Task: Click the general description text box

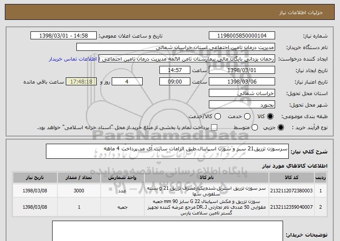Action: (x=167, y=151)
